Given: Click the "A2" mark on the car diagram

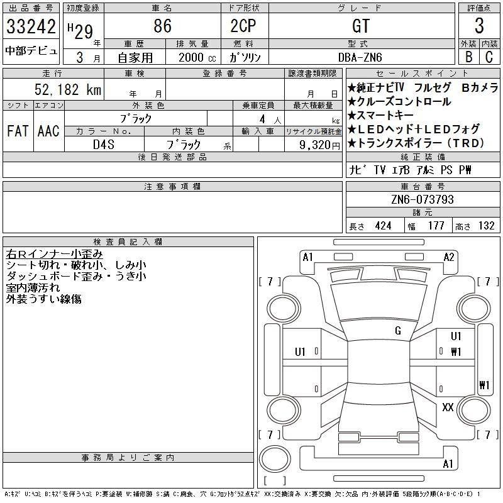Looking at the screenshot, I should (x=449, y=257).
